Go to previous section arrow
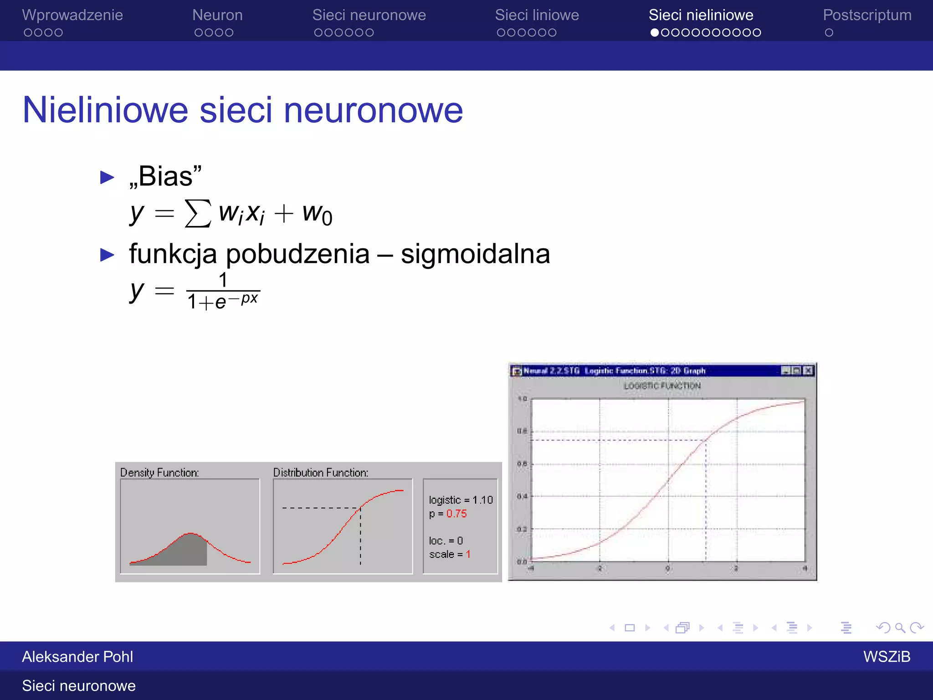 [x=774, y=628]
